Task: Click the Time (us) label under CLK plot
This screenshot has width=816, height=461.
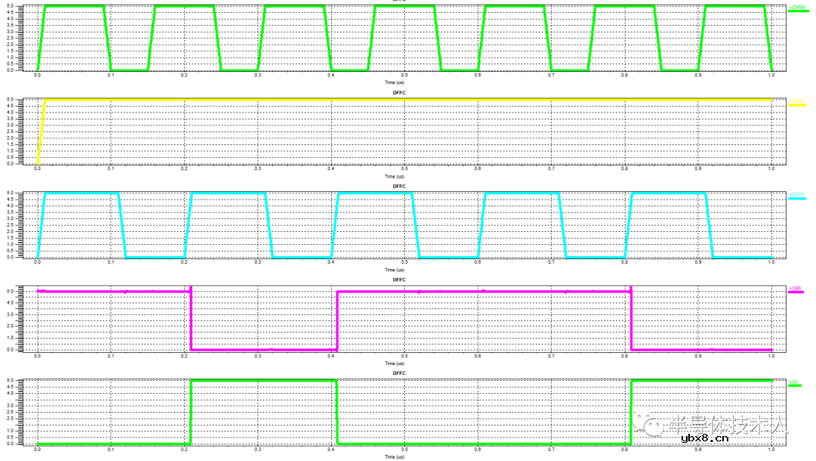Action: point(394,269)
